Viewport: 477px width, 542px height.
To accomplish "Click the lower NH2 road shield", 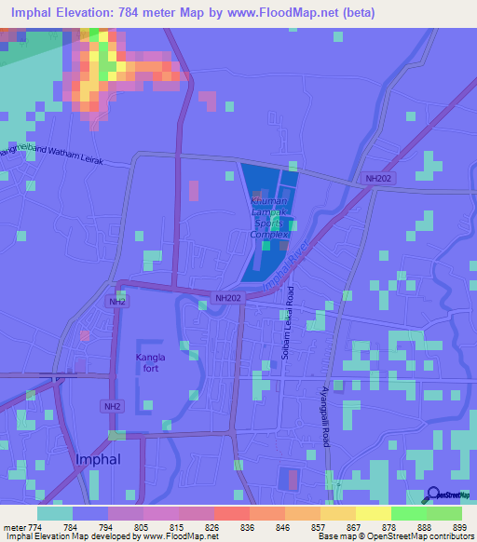I will point(112,406).
